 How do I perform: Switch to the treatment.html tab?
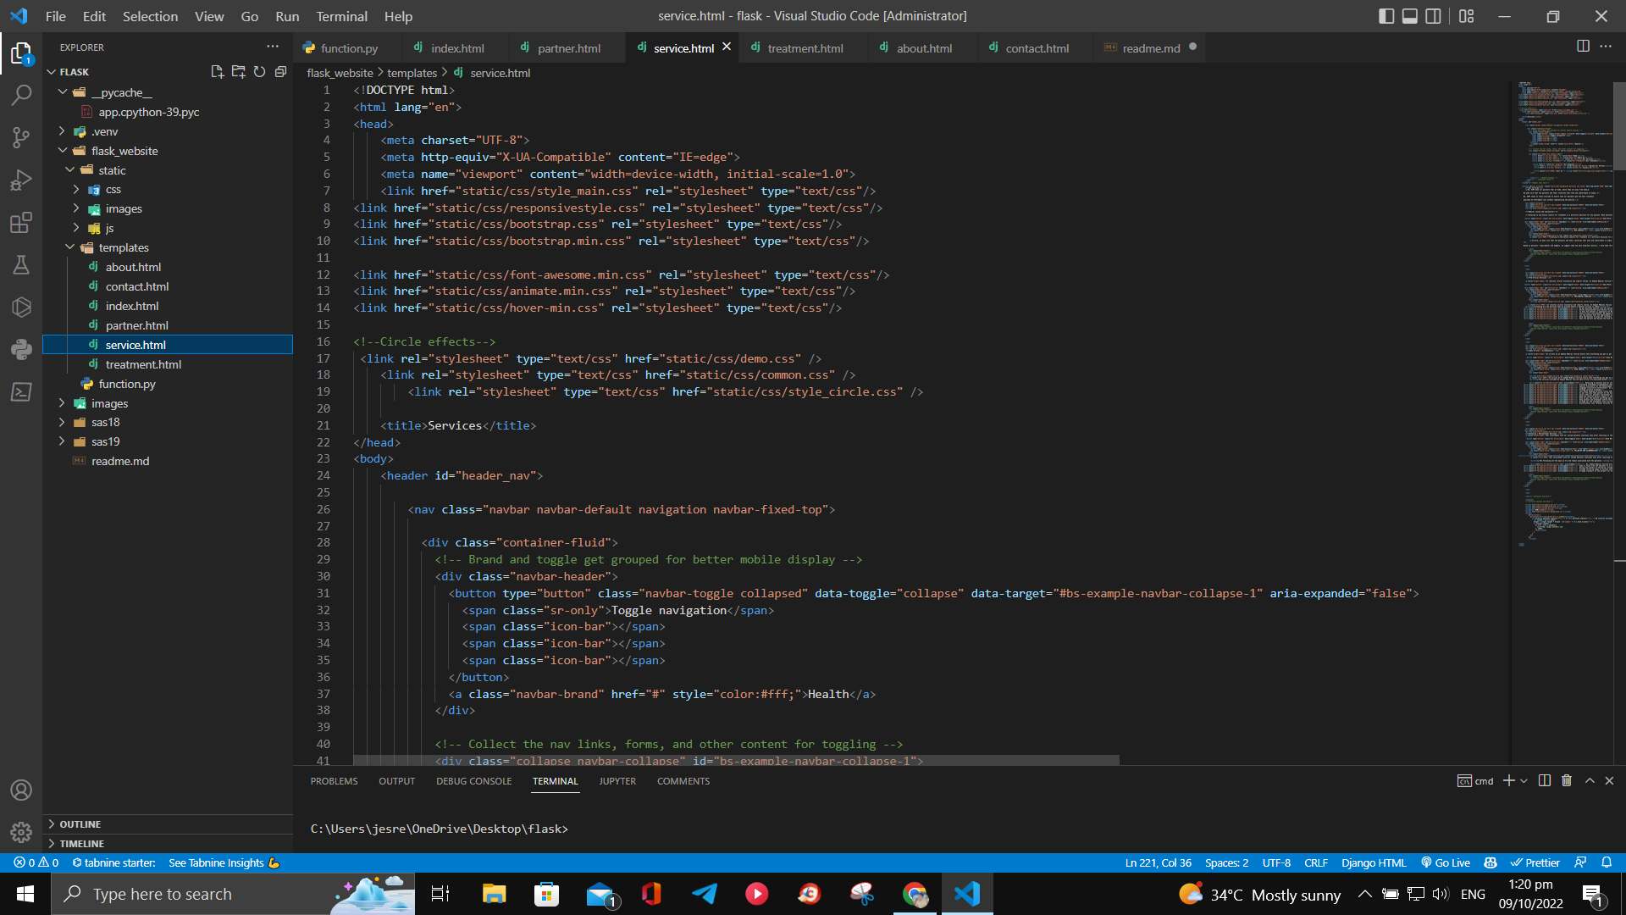[804, 47]
